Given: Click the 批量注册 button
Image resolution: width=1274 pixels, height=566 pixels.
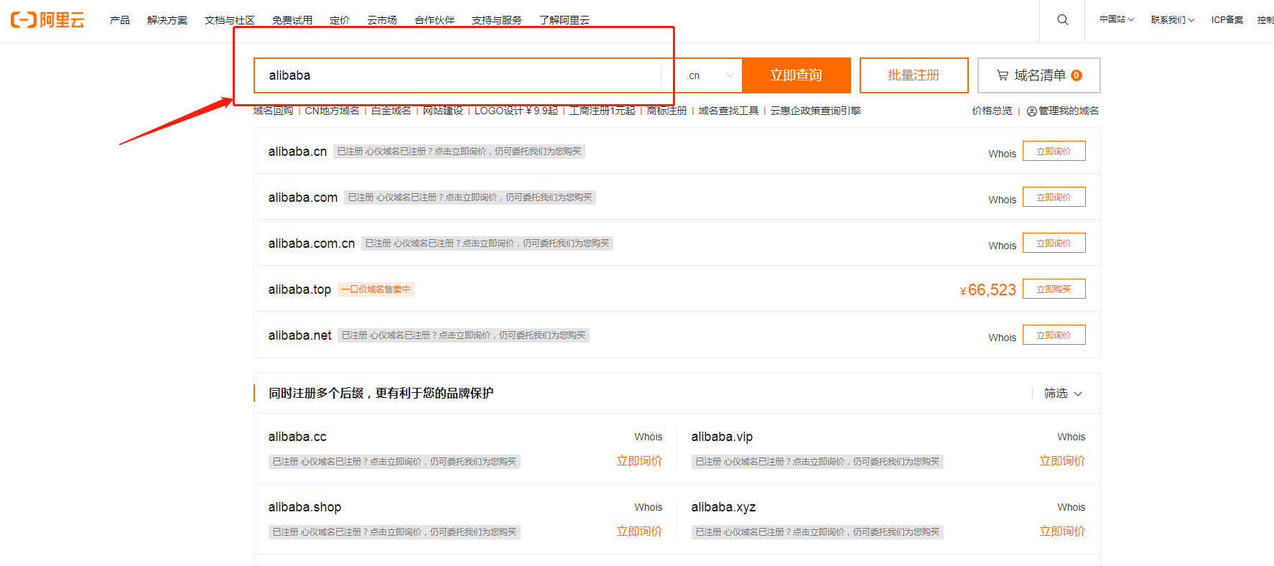Looking at the screenshot, I should tap(914, 75).
